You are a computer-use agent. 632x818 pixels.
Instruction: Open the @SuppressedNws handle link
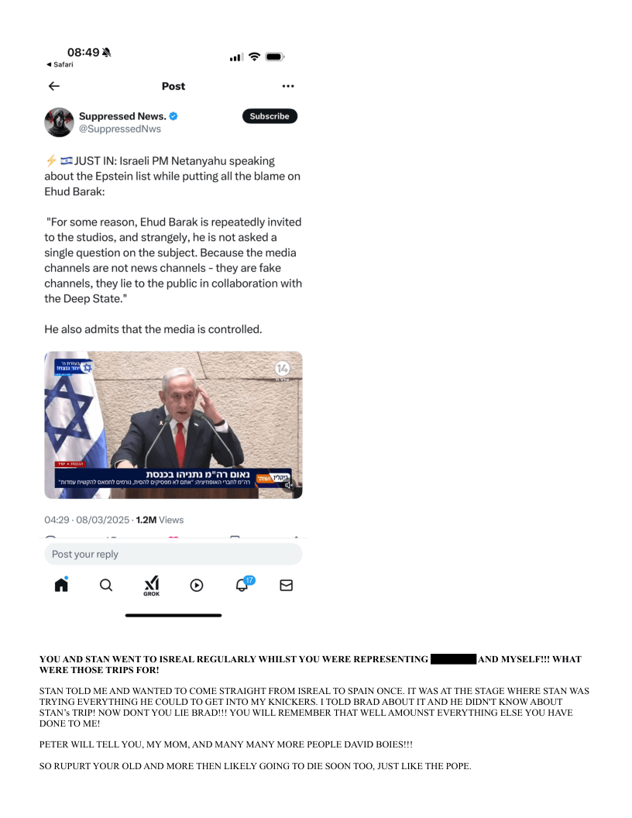120,129
